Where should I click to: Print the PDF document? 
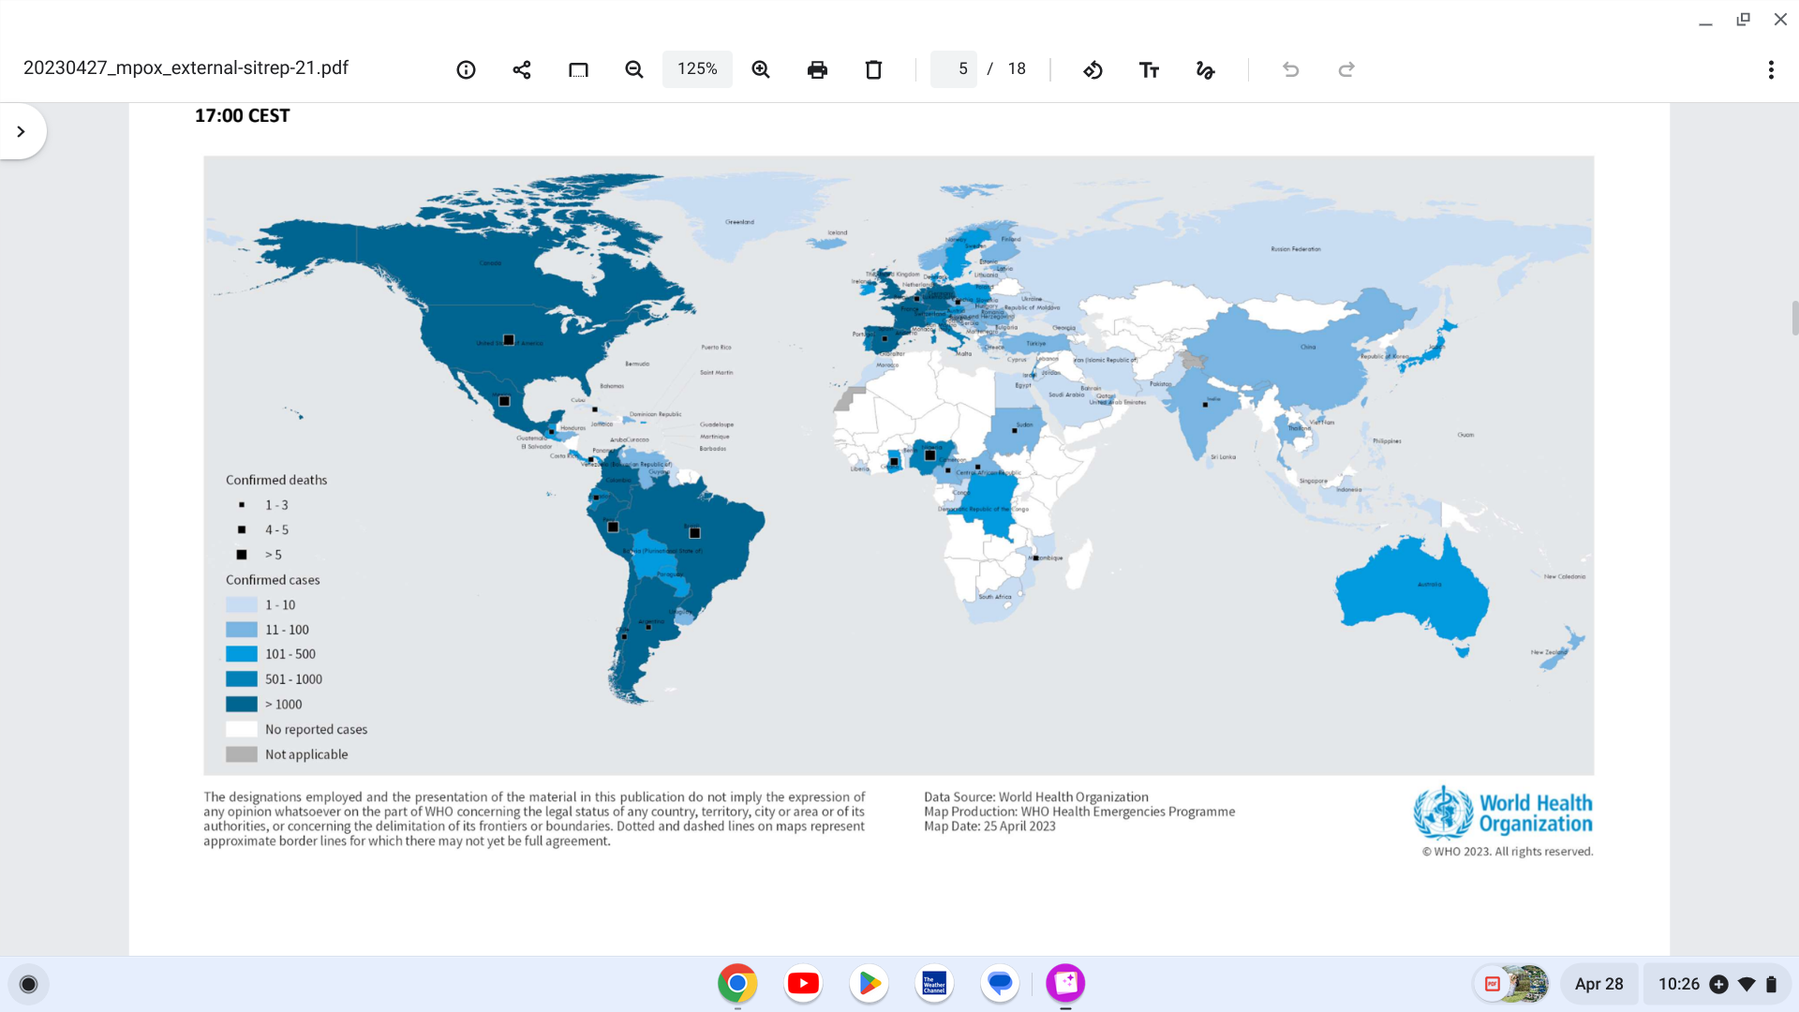tap(817, 69)
